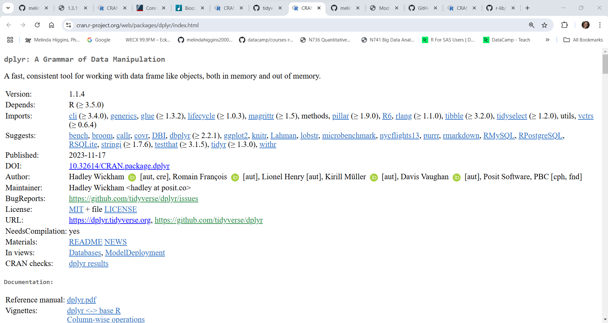Open the user profile avatar
This screenshot has height=323, width=608.
pos(585,25)
